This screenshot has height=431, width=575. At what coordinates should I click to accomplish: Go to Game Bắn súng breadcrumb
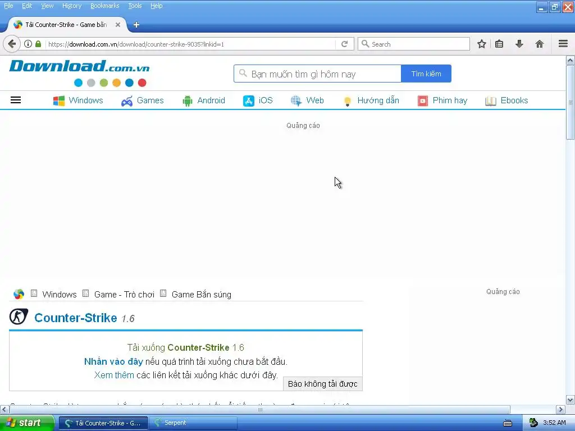point(202,294)
